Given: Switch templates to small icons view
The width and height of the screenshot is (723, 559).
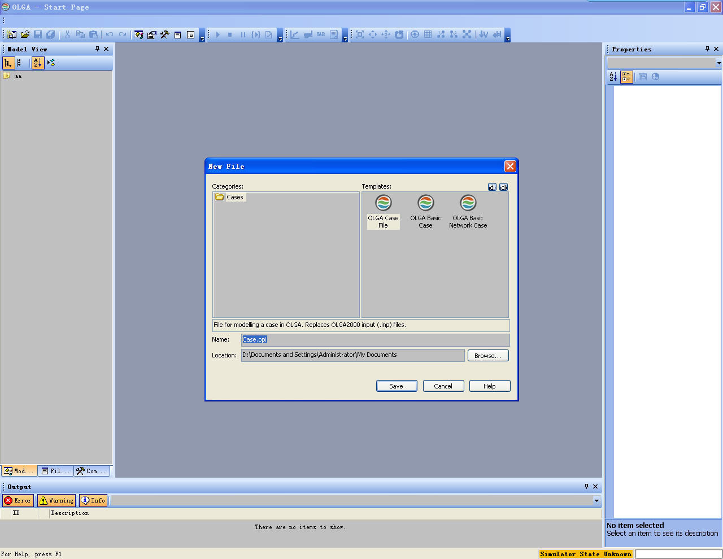Looking at the screenshot, I should pos(503,187).
